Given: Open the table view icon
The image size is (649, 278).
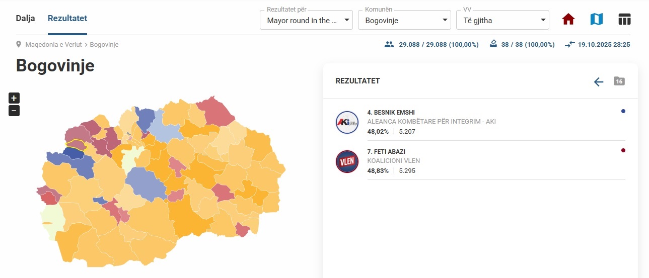Looking at the screenshot, I should coord(624,20).
